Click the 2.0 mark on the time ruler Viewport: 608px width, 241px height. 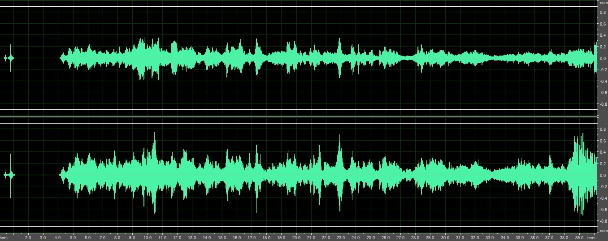[28, 238]
